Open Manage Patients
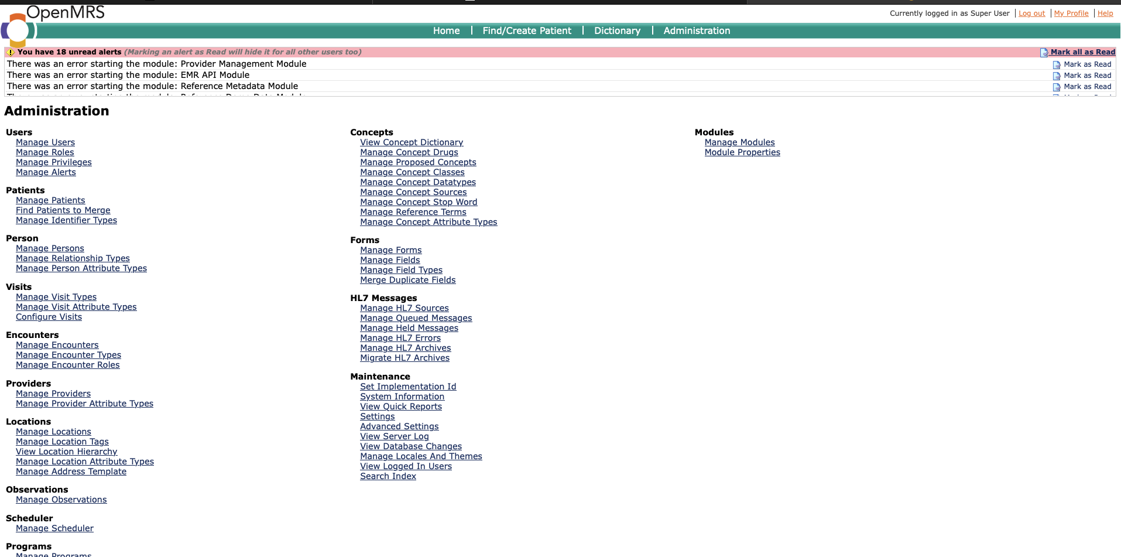 pos(50,200)
